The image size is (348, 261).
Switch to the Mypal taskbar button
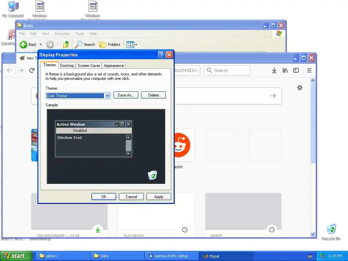coord(226,256)
